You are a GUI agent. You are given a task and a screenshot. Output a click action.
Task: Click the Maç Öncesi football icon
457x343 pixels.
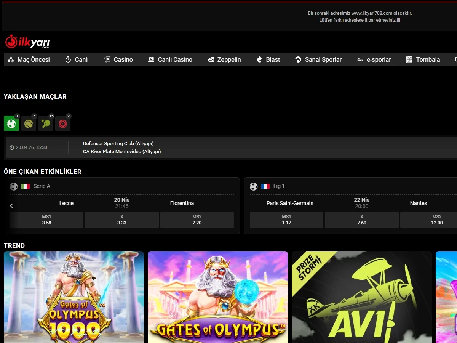point(11,59)
